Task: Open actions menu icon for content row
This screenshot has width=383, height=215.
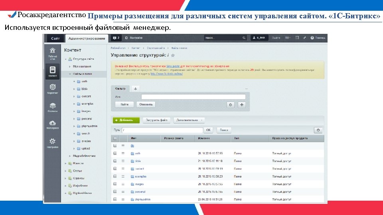Action: click(123, 169)
